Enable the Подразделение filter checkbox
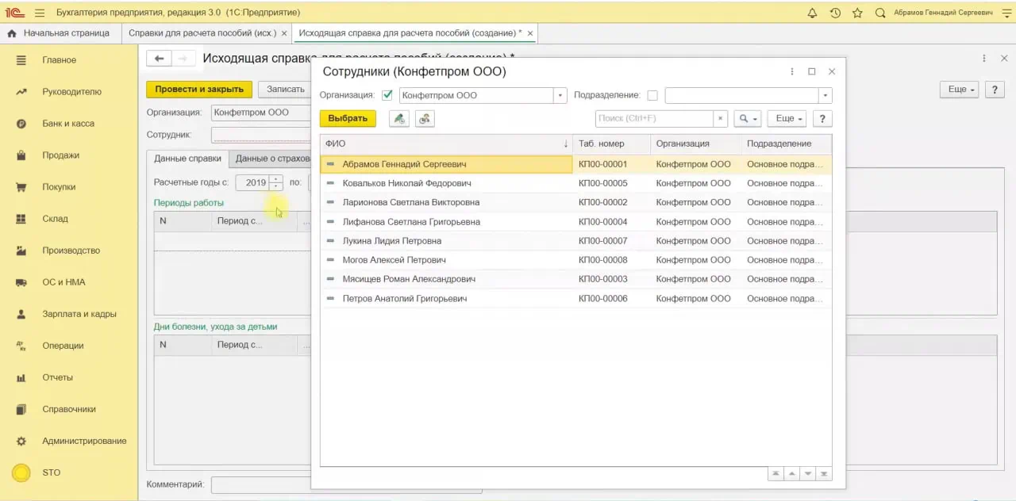The width and height of the screenshot is (1016, 501). [652, 95]
